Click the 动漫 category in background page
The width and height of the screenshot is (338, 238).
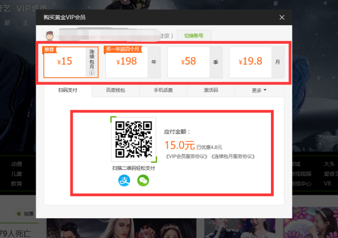coord(16,164)
